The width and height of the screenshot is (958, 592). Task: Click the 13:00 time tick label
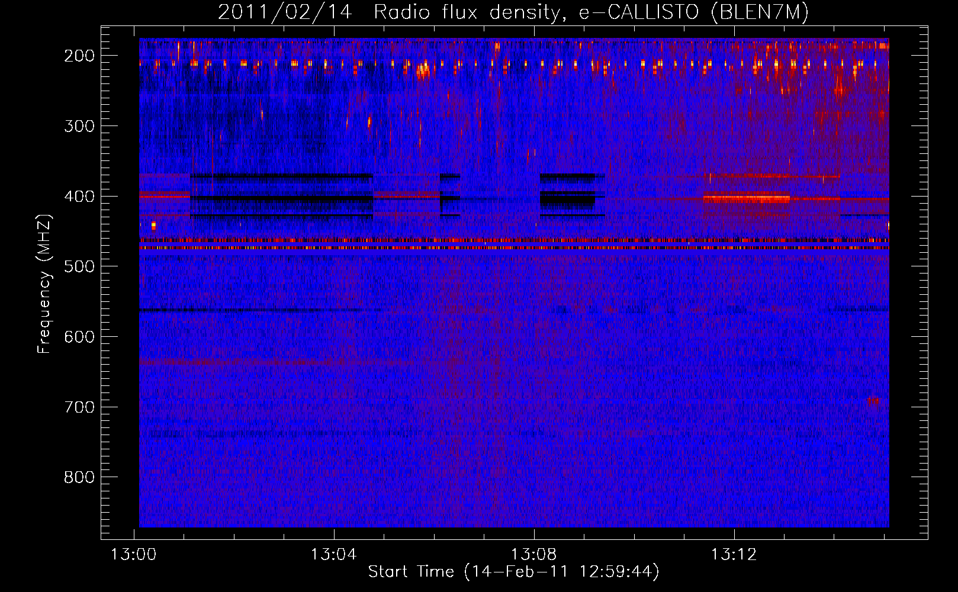[x=134, y=555]
